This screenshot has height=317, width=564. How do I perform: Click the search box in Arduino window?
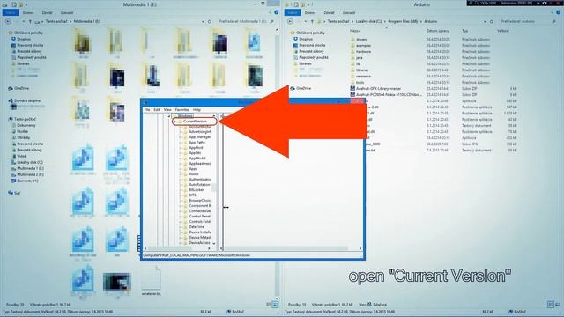[527, 21]
